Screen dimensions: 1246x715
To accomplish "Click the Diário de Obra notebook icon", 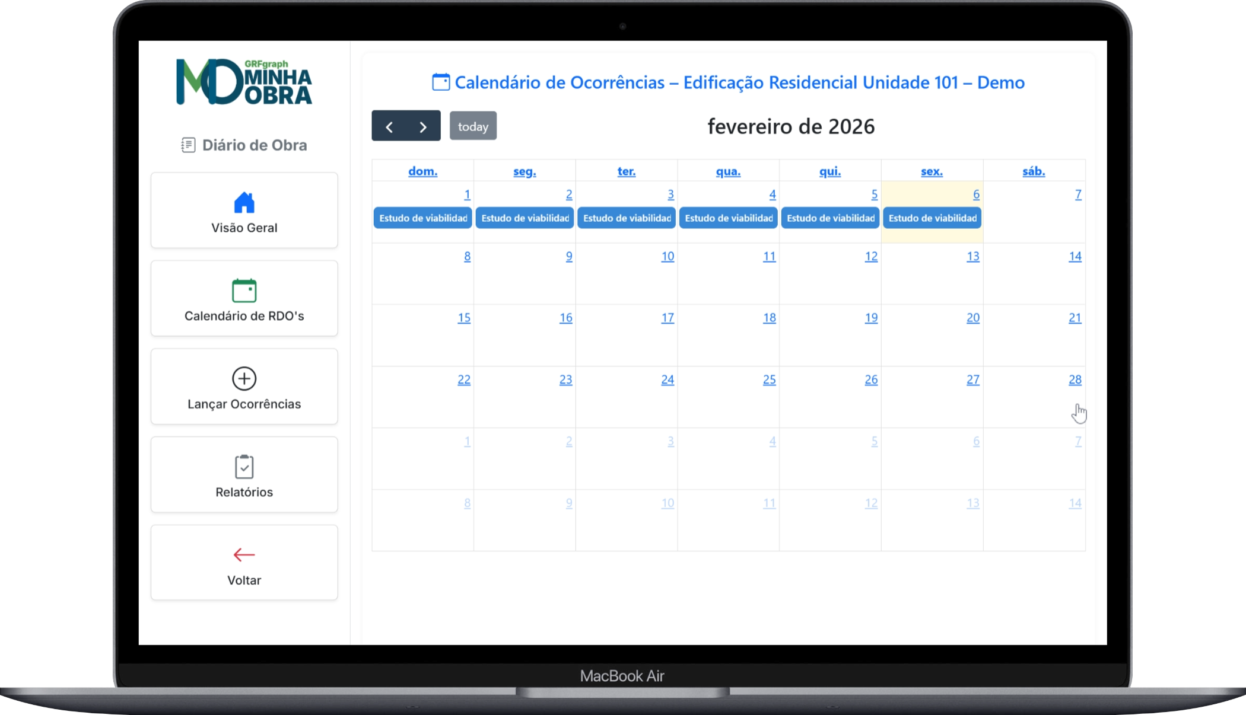I will [x=188, y=145].
